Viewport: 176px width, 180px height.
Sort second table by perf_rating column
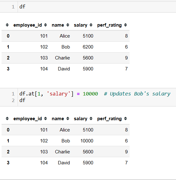pyautogui.click(x=125, y=119)
